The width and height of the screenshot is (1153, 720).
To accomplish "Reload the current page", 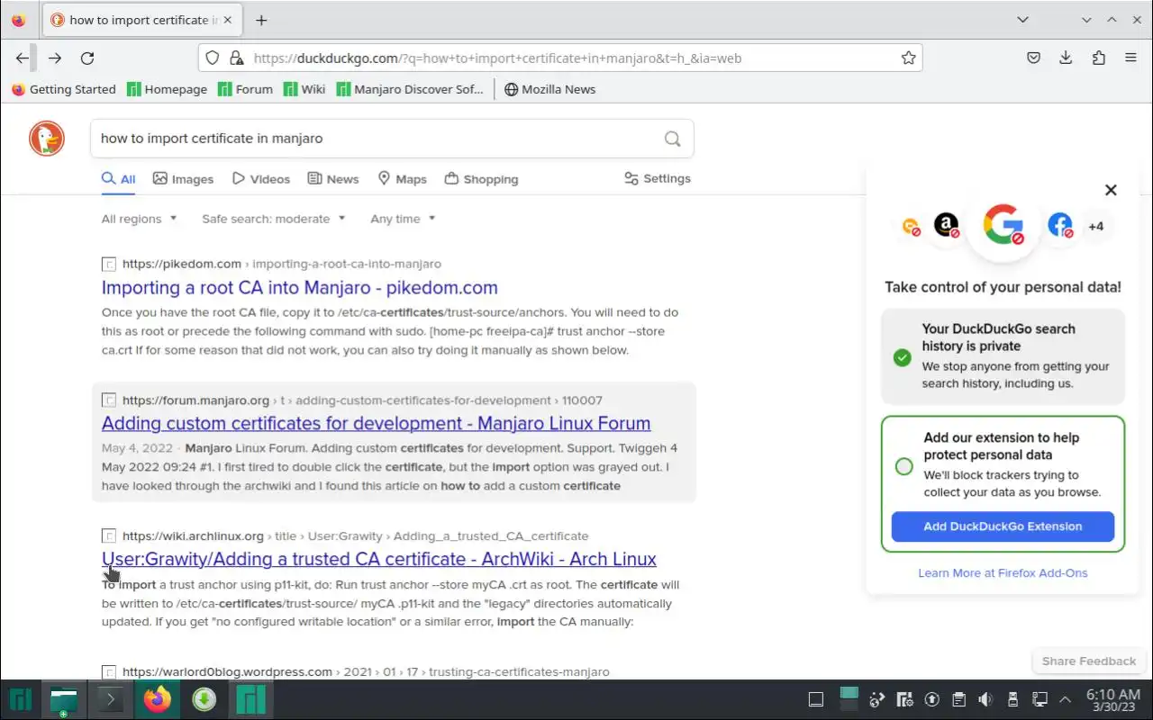I will (x=87, y=58).
